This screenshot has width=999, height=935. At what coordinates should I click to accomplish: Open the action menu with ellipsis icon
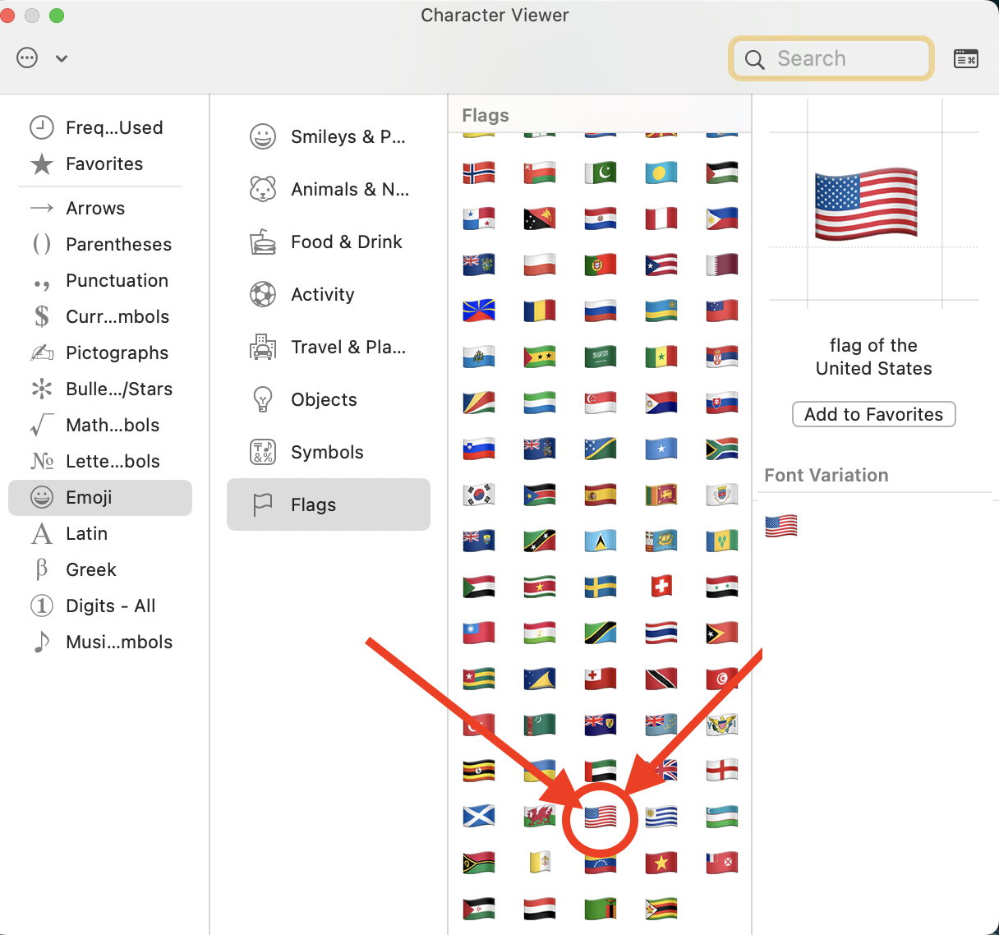click(x=27, y=58)
